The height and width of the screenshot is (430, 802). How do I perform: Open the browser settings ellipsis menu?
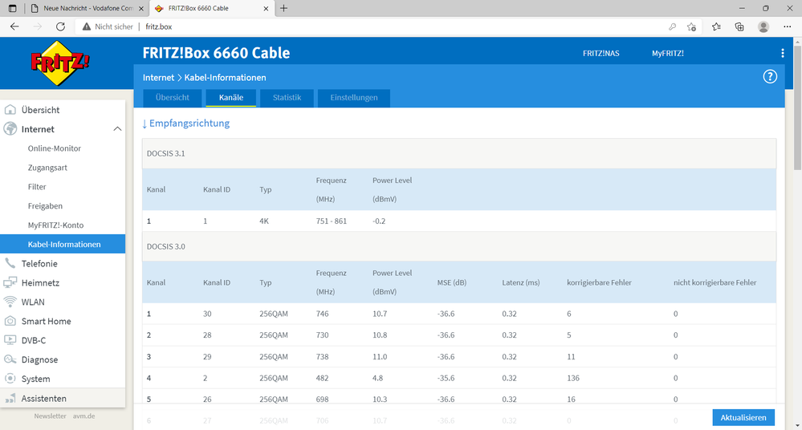click(x=788, y=26)
